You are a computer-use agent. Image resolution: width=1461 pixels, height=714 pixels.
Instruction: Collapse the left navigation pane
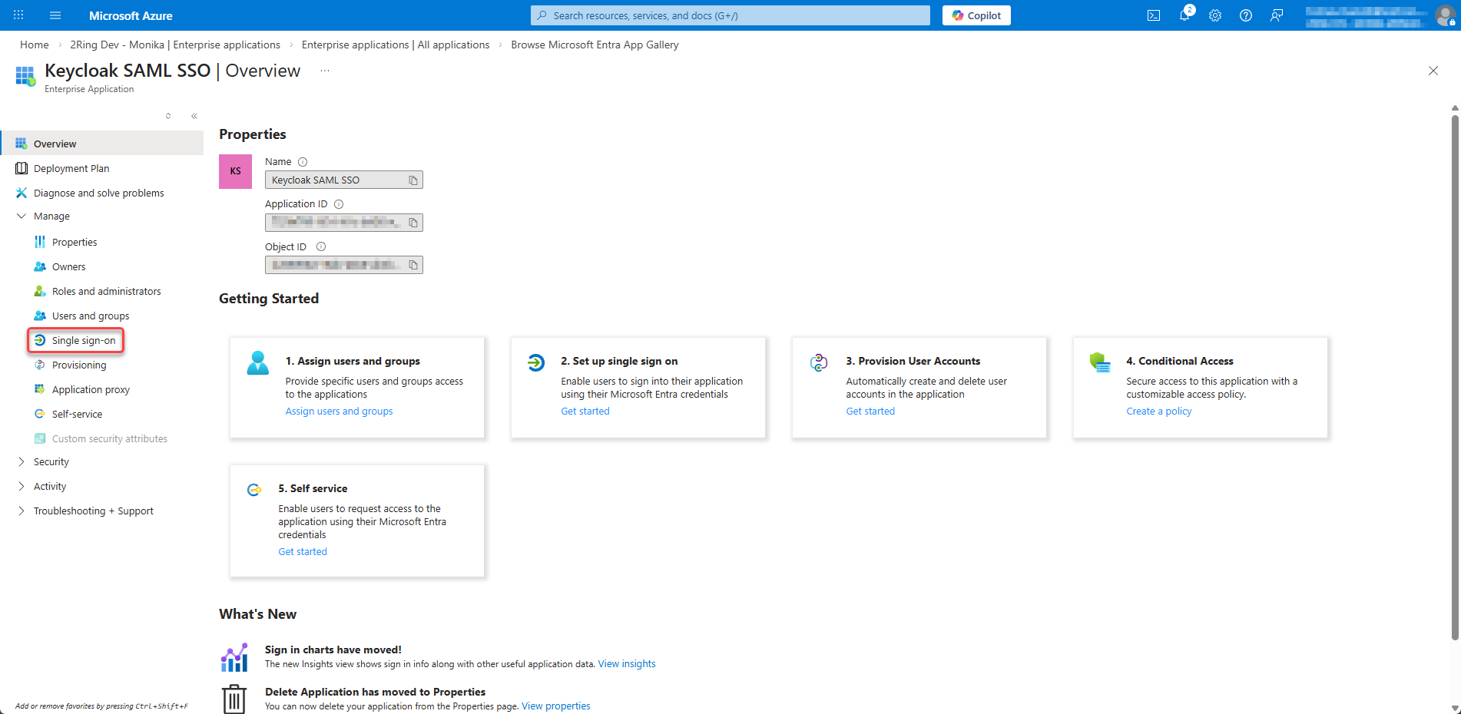[x=194, y=116]
